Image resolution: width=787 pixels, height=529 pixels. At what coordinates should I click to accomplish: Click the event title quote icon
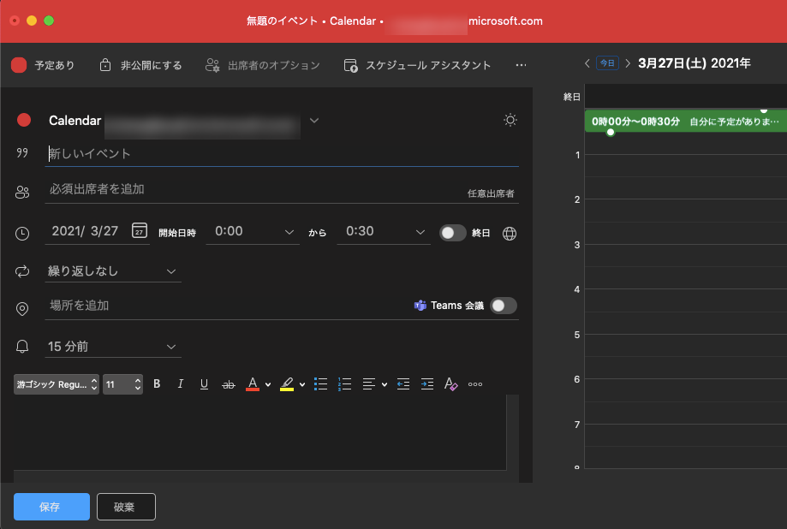pos(22,152)
